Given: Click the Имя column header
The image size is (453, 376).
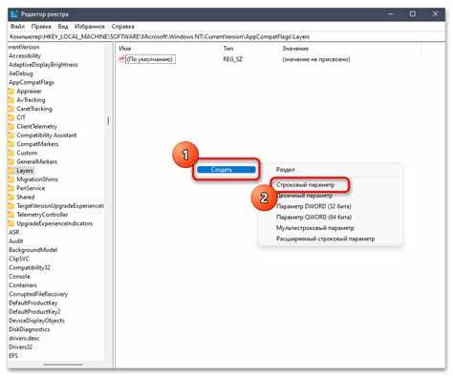Looking at the screenshot, I should click(125, 49).
